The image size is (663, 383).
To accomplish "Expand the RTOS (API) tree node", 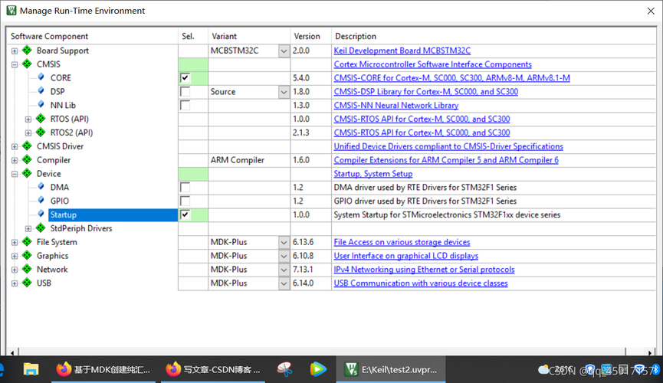I will point(28,119).
